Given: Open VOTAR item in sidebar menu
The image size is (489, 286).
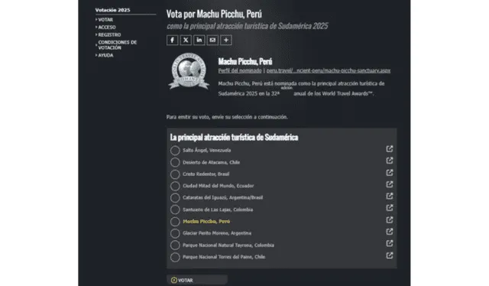Looking at the screenshot, I should [105, 20].
